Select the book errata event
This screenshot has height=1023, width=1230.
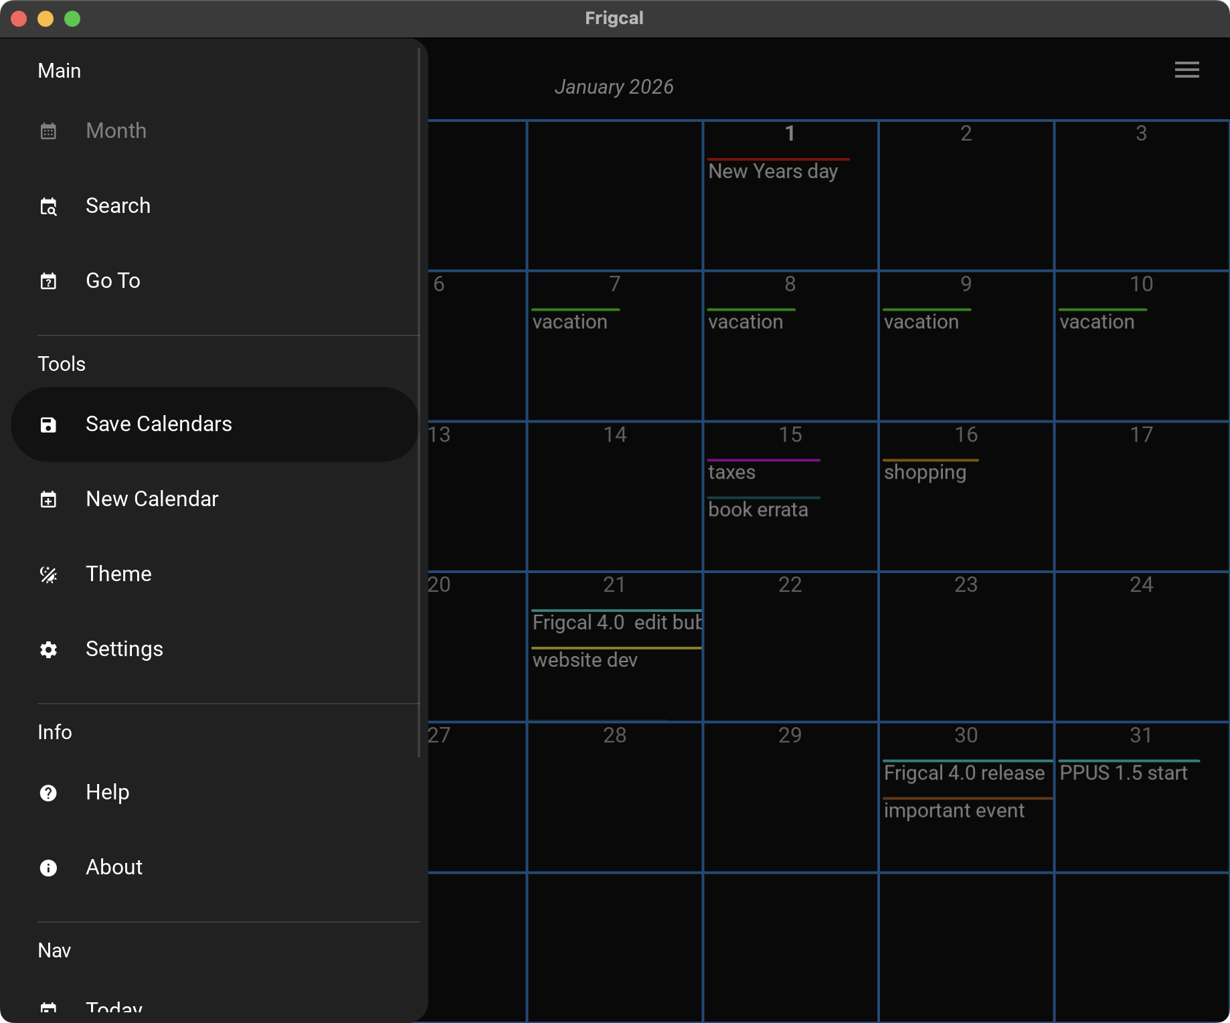(758, 509)
